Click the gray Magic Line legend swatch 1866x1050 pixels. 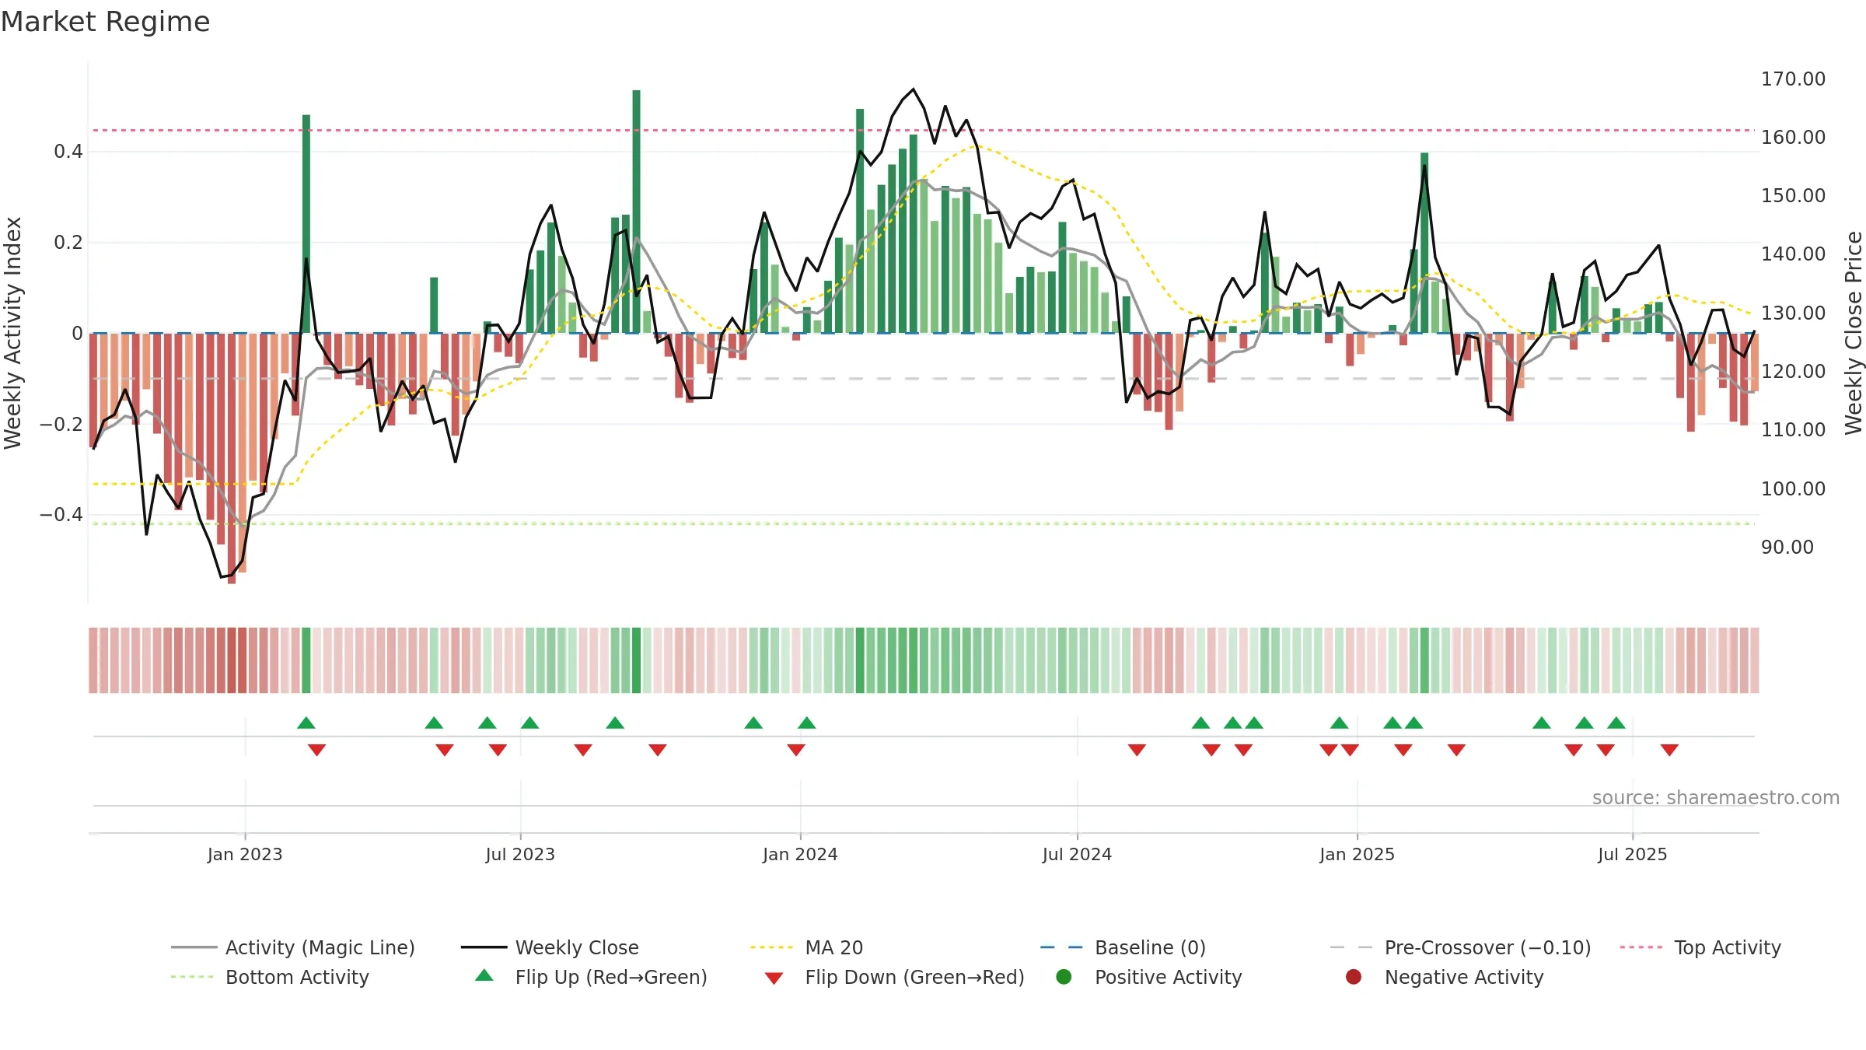(194, 947)
